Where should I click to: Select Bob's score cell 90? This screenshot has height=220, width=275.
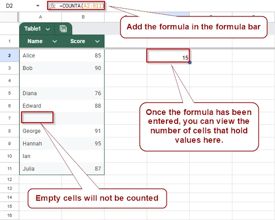tap(83, 68)
